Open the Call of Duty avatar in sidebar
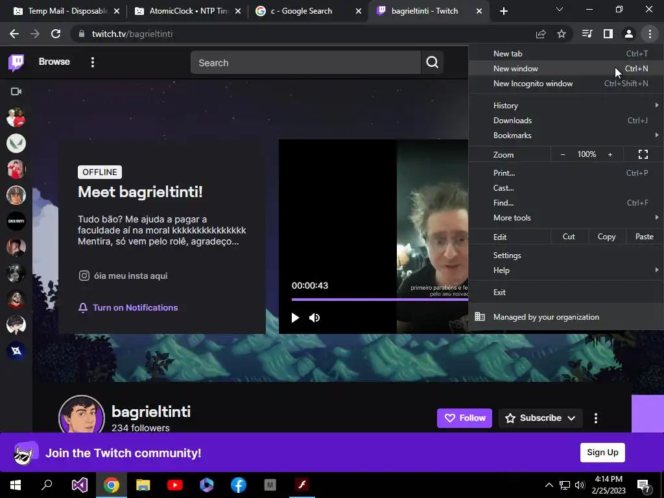664x498 pixels. click(x=16, y=221)
